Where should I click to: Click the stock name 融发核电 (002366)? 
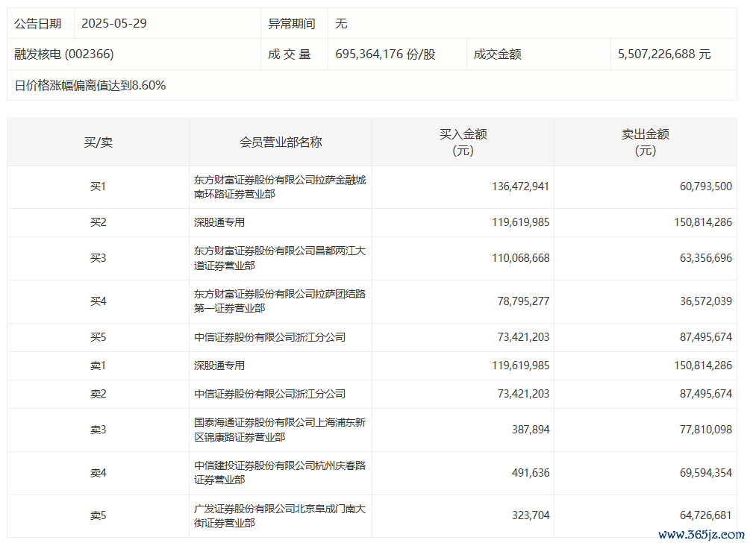pyautogui.click(x=64, y=54)
